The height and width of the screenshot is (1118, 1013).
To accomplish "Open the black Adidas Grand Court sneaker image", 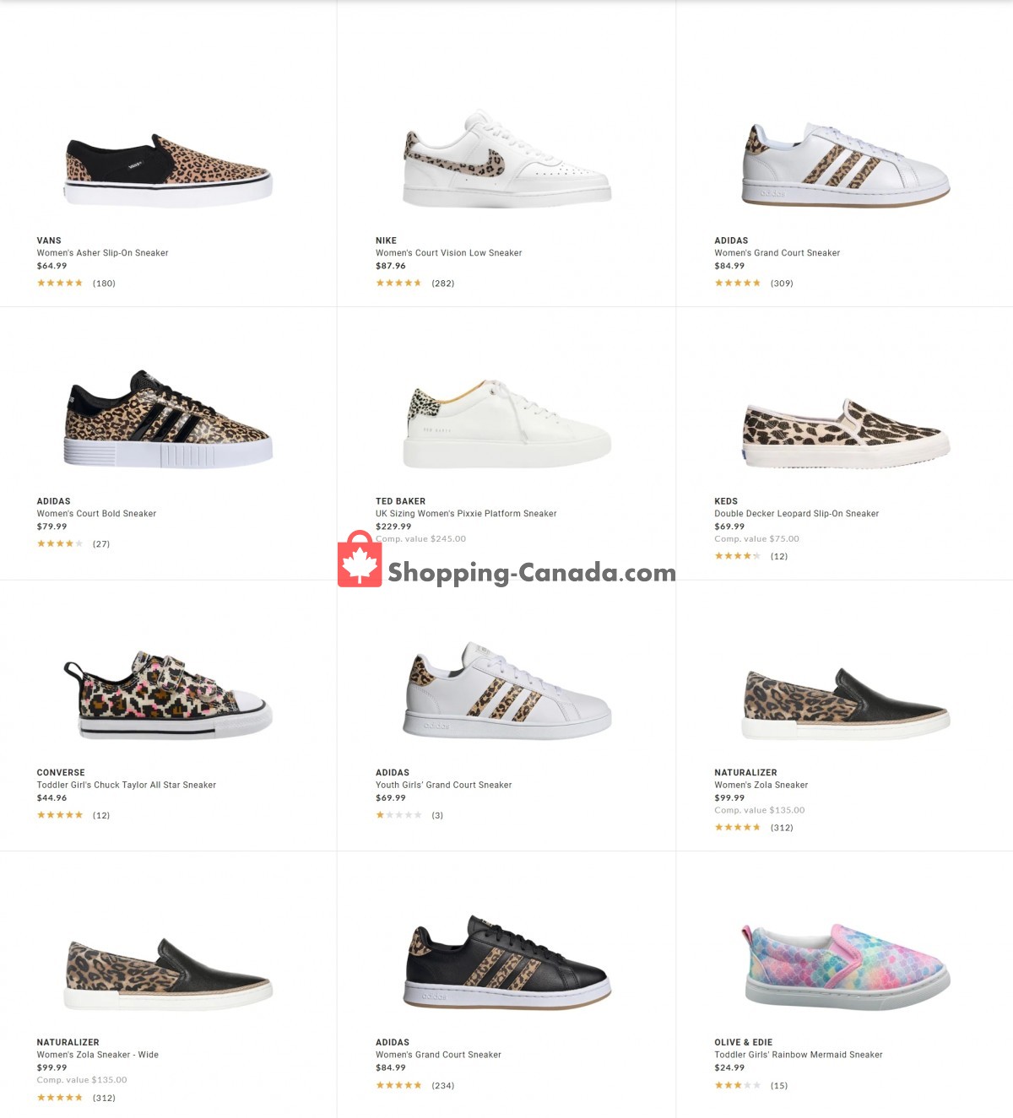I will click(x=506, y=963).
